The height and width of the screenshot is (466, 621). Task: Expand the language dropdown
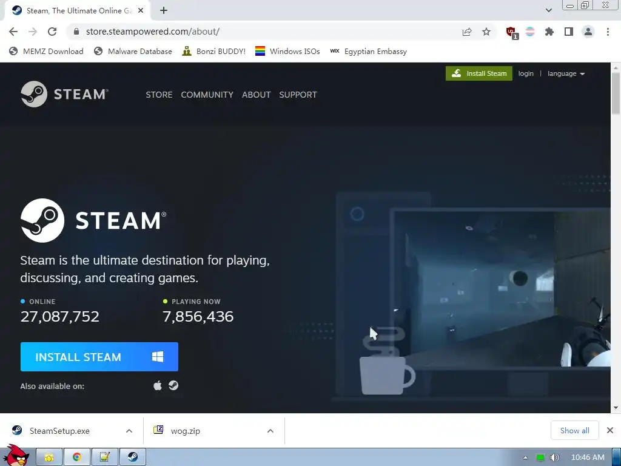pyautogui.click(x=566, y=73)
